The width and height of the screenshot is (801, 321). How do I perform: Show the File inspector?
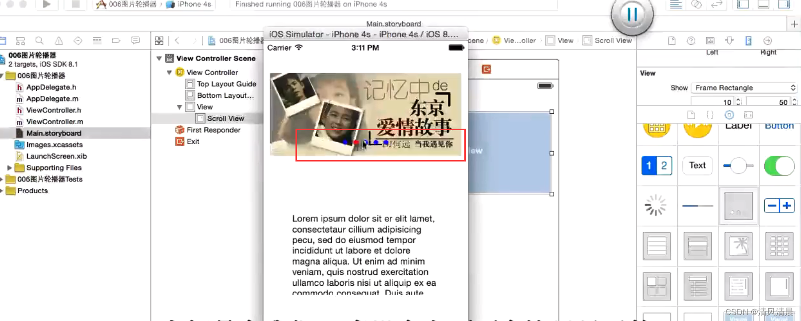[x=672, y=41]
